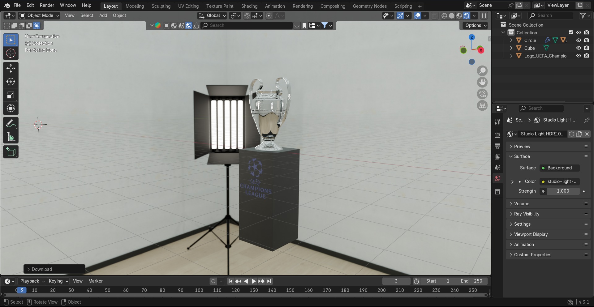Expand the Cube object in outliner

click(x=511, y=48)
